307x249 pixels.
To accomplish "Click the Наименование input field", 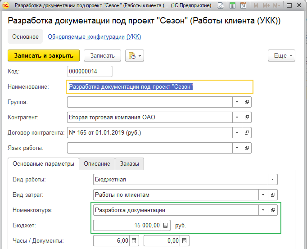I will tap(159, 86).
